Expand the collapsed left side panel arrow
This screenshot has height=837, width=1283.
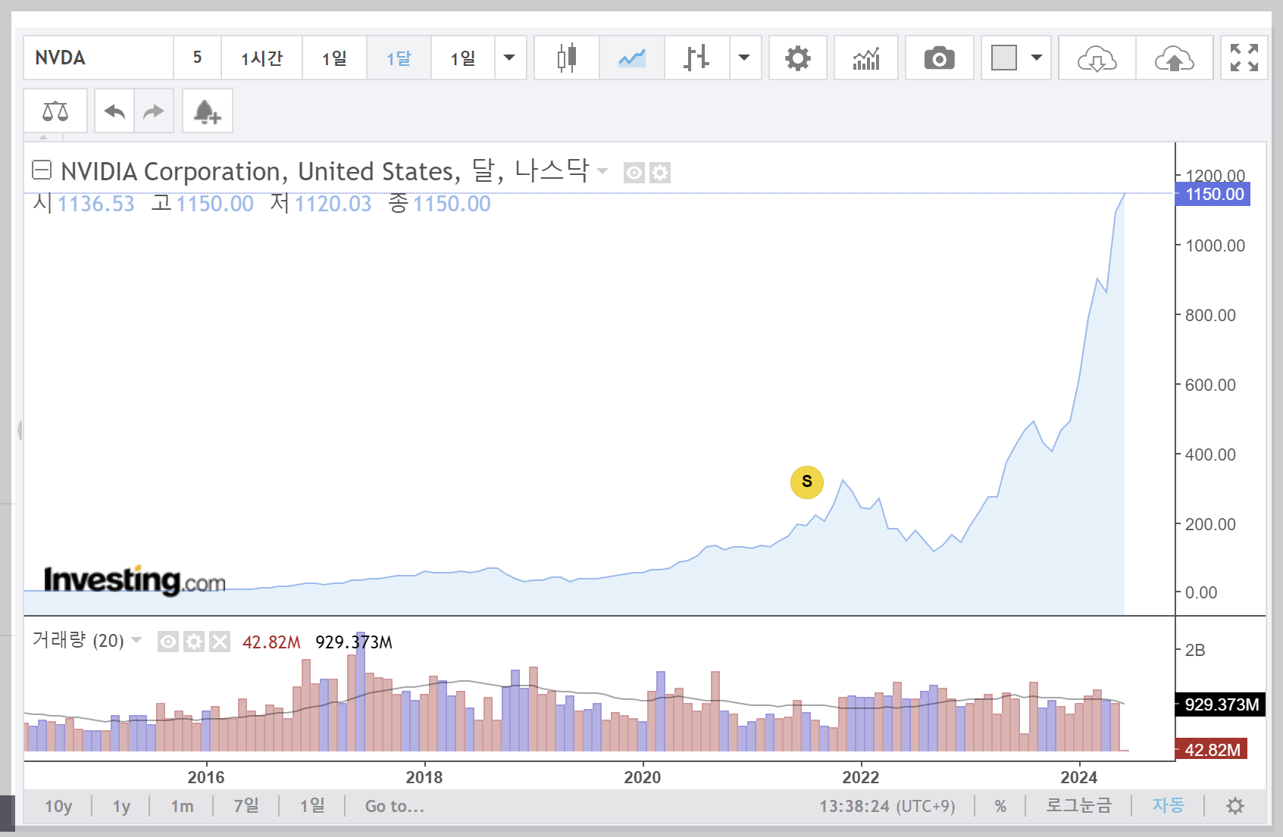pos(19,430)
